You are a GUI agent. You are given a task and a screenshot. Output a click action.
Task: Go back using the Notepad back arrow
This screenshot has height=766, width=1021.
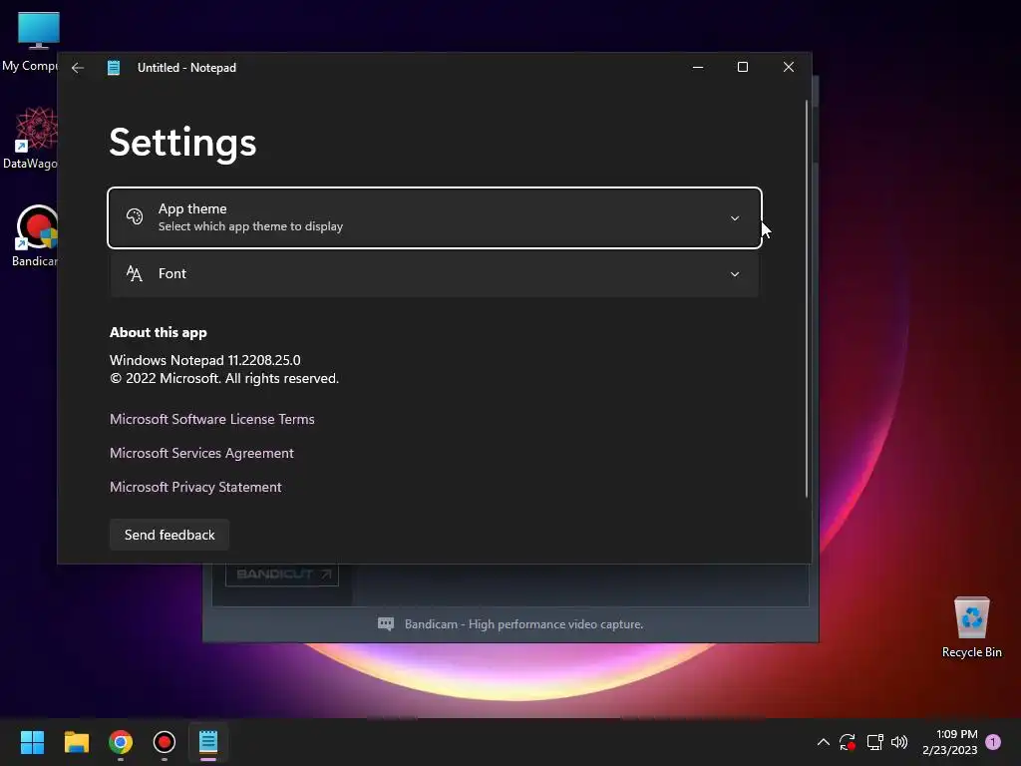coord(78,68)
